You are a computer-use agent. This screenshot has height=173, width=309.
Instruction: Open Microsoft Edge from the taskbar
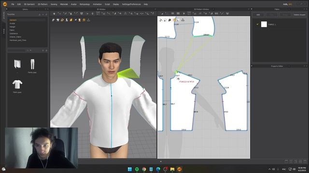tap(158, 169)
